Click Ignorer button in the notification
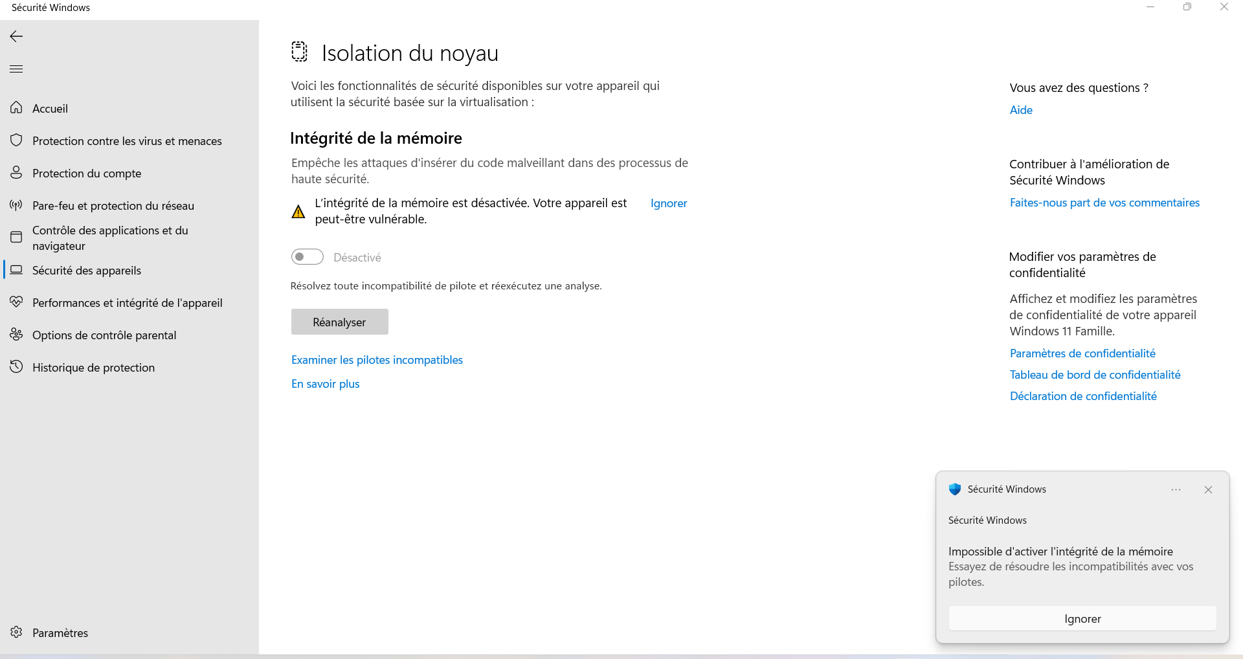Screen dimensions: 1243x659 (1082, 619)
